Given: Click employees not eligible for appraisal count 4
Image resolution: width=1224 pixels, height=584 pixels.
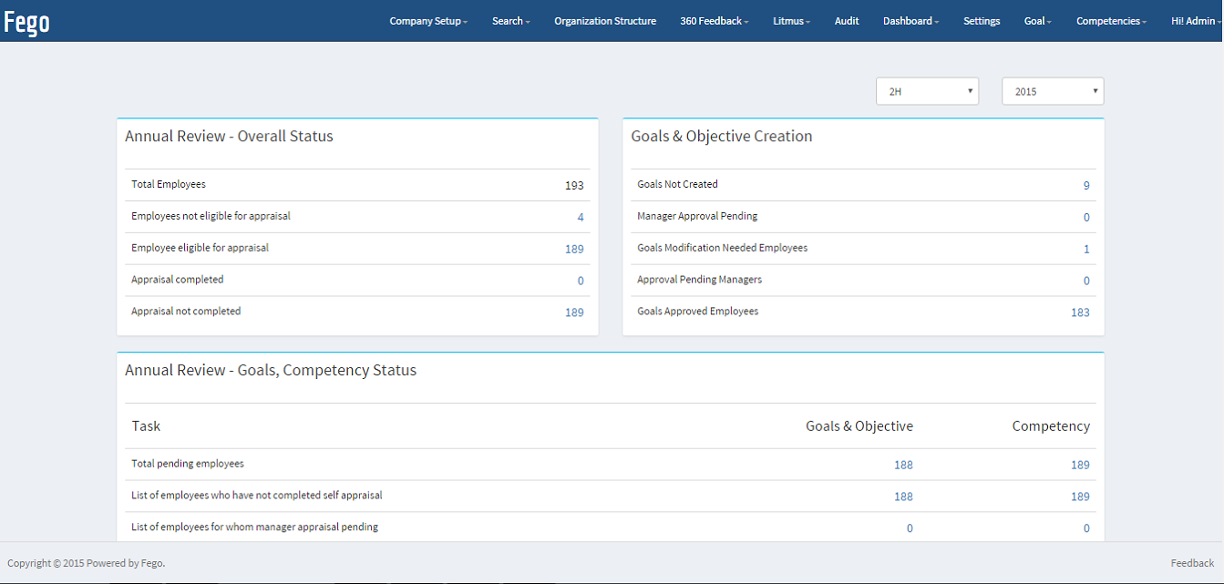Looking at the screenshot, I should point(580,217).
